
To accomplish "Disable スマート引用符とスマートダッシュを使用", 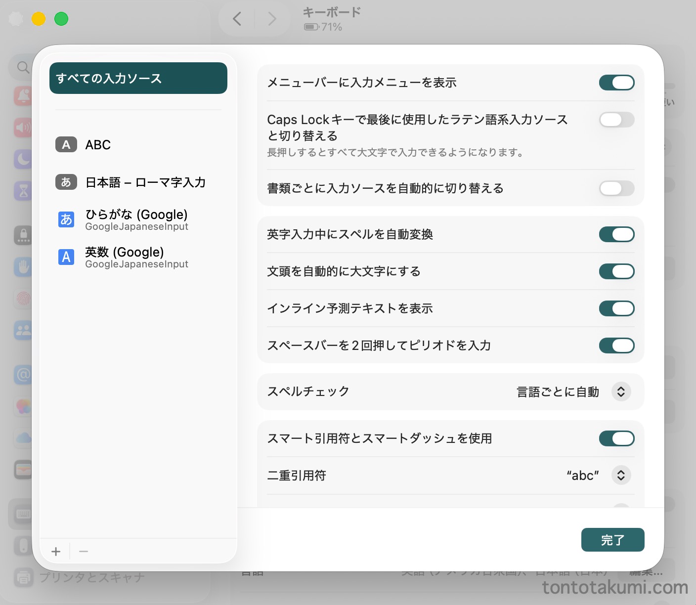I will [616, 438].
